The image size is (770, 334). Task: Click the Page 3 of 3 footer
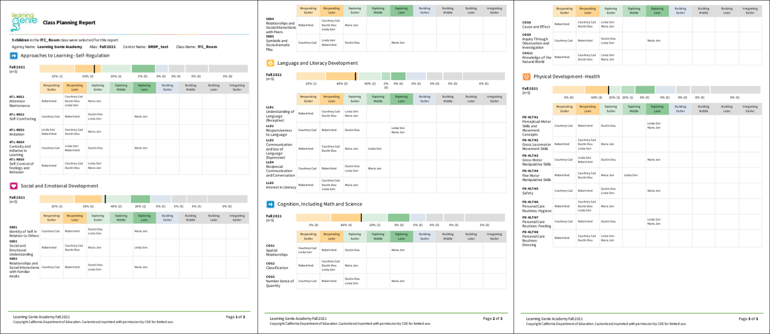point(748,319)
